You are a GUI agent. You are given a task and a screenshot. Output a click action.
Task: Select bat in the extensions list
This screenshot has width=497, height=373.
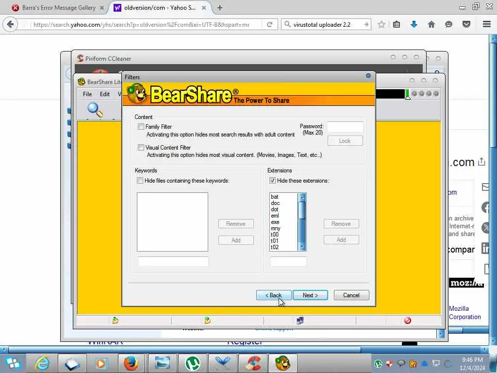pyautogui.click(x=275, y=197)
